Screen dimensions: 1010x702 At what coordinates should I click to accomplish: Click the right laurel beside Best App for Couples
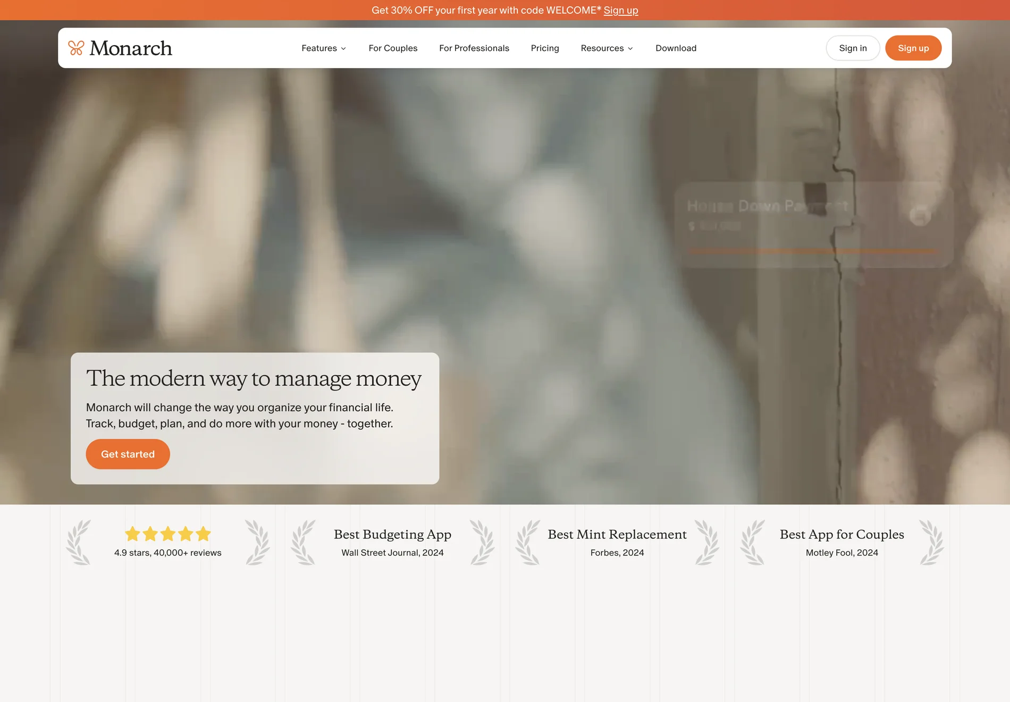coord(932,543)
